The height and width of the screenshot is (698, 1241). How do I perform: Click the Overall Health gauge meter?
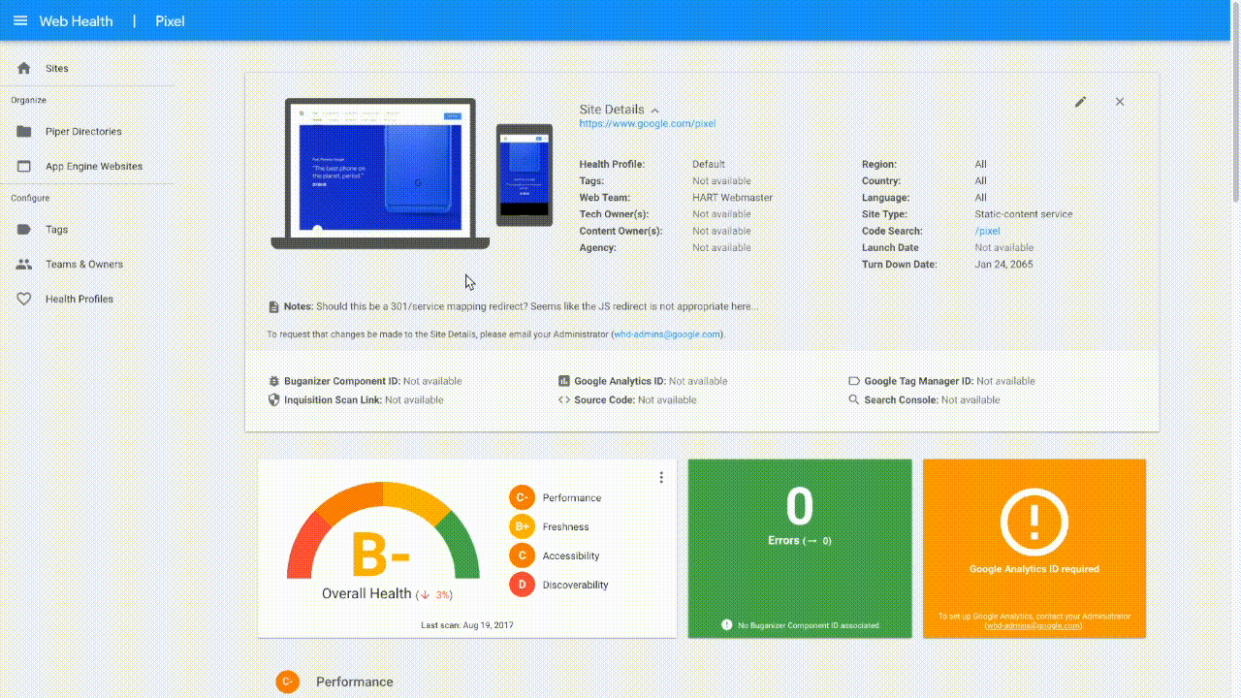pos(383,529)
